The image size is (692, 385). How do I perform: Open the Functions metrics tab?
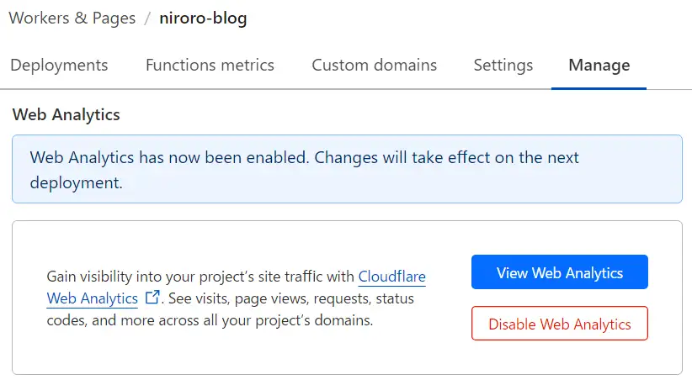210,65
